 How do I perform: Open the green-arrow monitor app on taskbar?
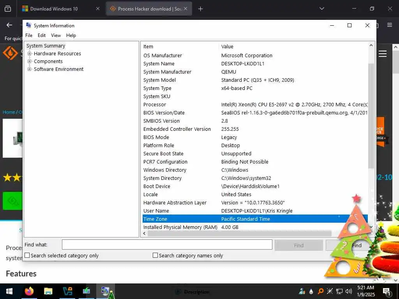(87, 291)
